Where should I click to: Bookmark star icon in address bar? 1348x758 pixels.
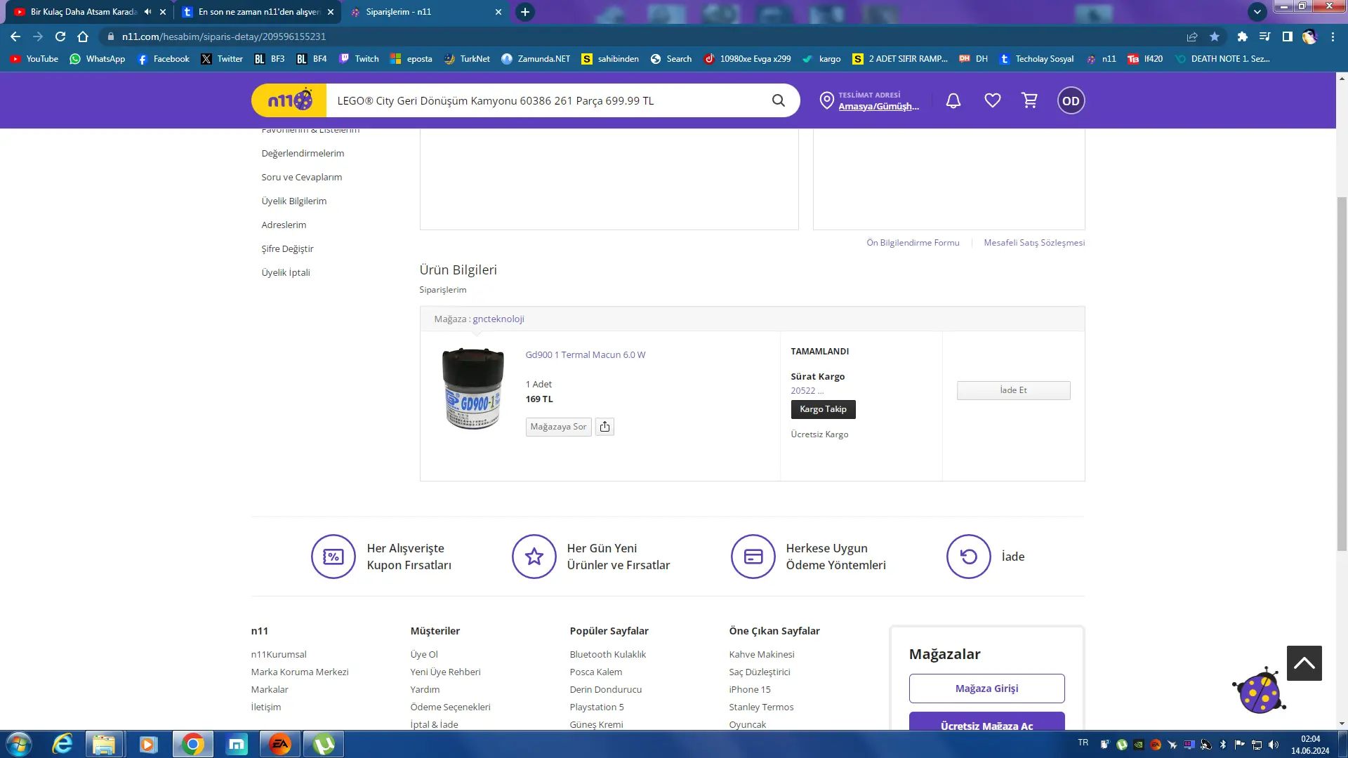(x=1215, y=36)
